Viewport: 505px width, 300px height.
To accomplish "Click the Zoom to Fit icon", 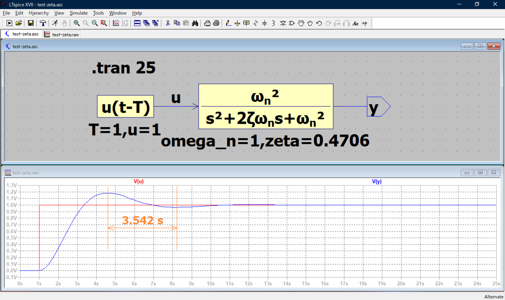I will (x=104, y=23).
